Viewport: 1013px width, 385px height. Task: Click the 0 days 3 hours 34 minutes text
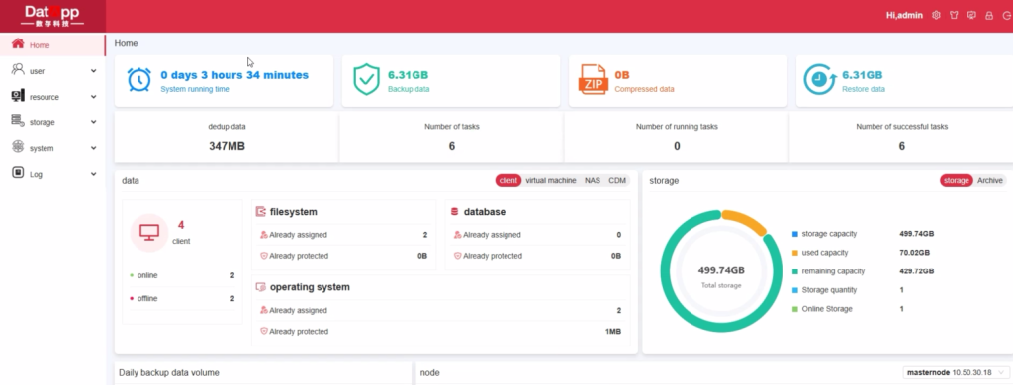[x=234, y=75]
